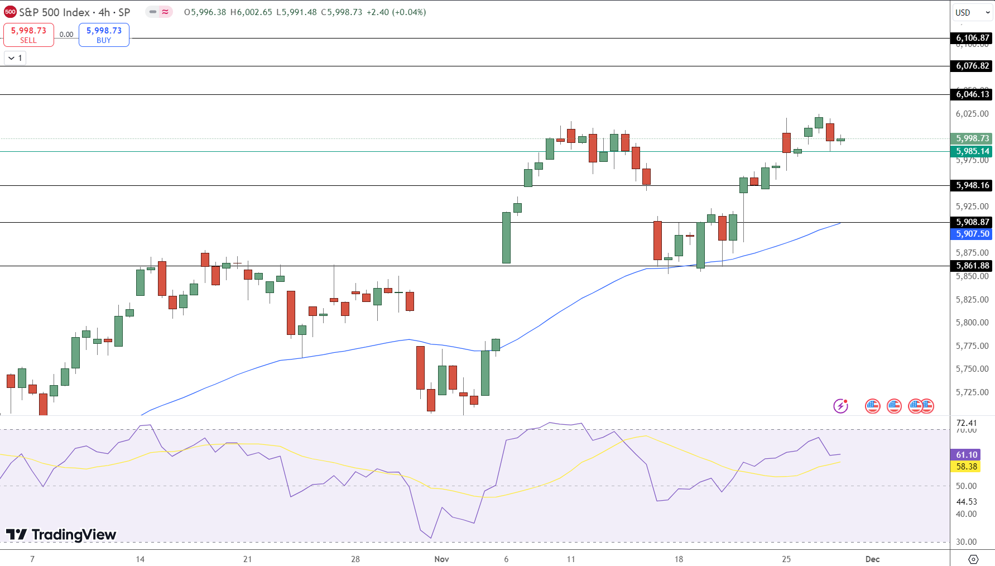Collapse the indicator legend chevron labeled 1

pos(15,58)
